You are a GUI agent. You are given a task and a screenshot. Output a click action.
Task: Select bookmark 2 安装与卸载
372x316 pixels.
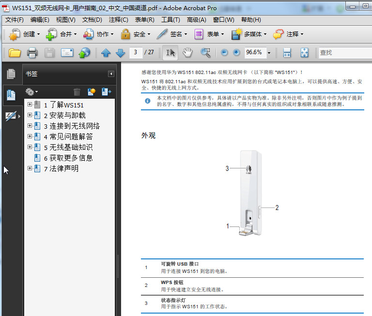click(x=64, y=116)
